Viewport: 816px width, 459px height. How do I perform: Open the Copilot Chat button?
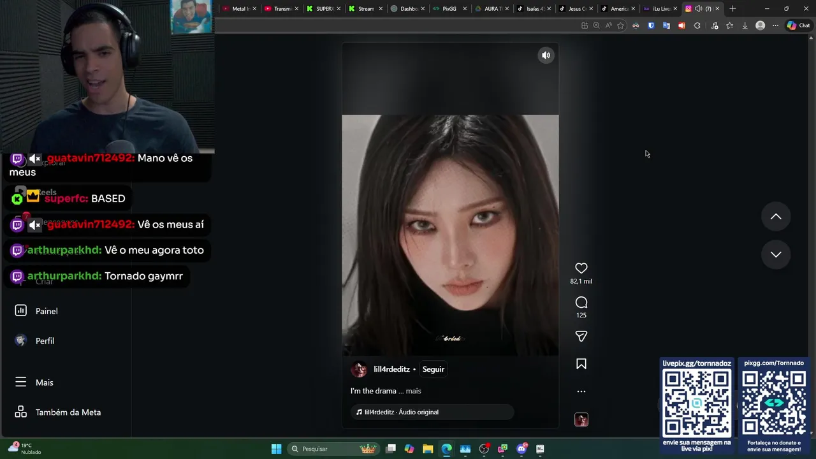(798, 25)
